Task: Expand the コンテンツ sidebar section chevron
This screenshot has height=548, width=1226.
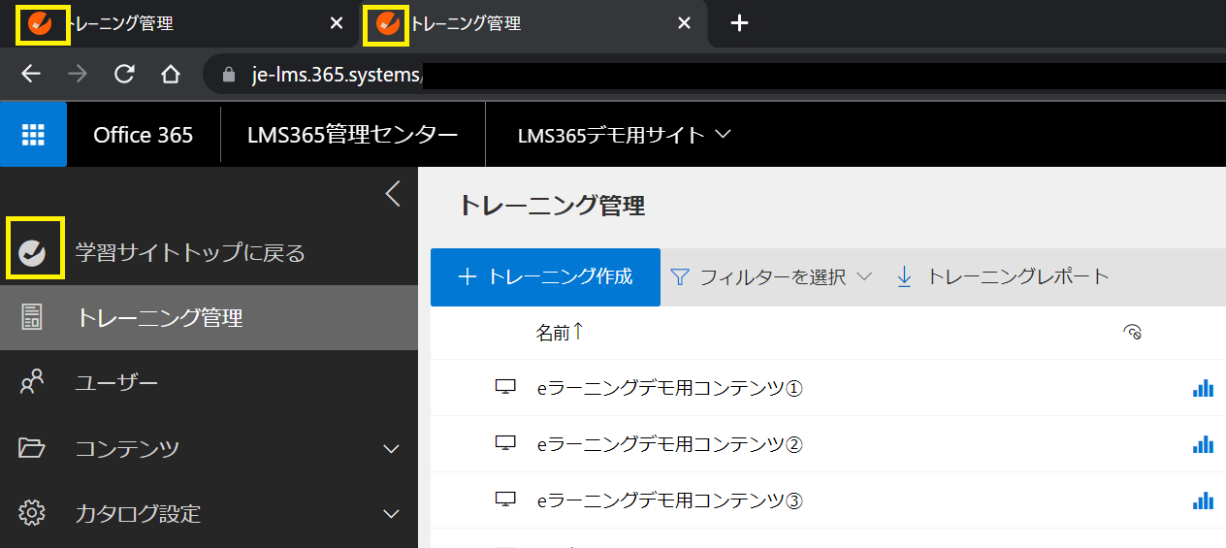Action: 392,449
